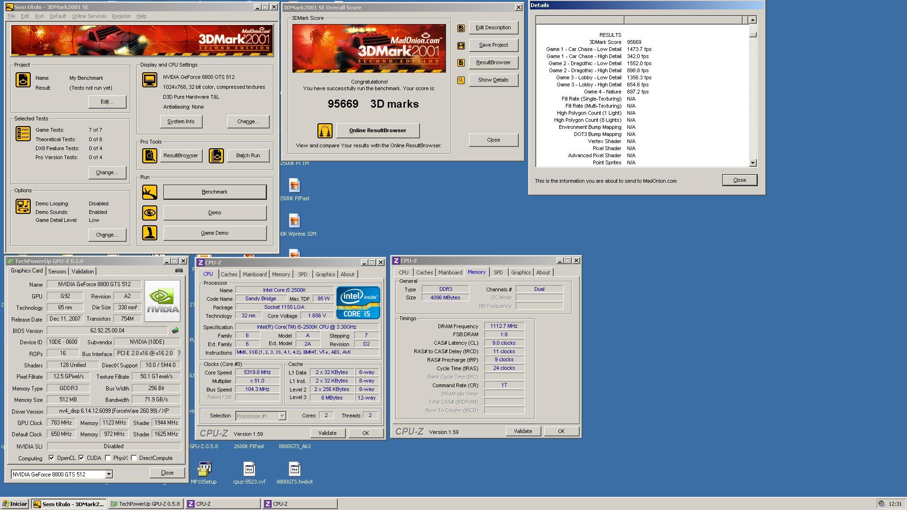The width and height of the screenshot is (907, 510).
Task: Switch to the Sensors tab in GPU-Z
Action: point(57,272)
